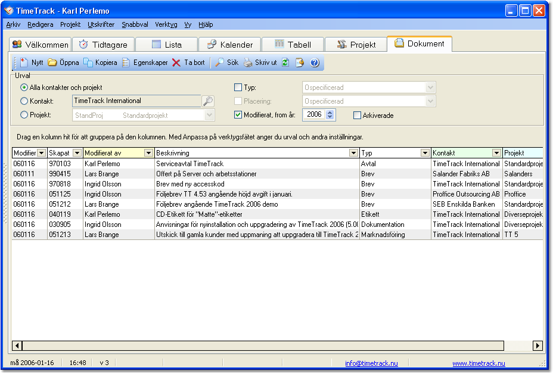The height and width of the screenshot is (374, 553).
Task: Open the Typ column filter arrow
Action: pos(425,153)
